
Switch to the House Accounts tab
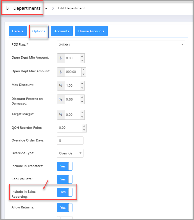91,31
